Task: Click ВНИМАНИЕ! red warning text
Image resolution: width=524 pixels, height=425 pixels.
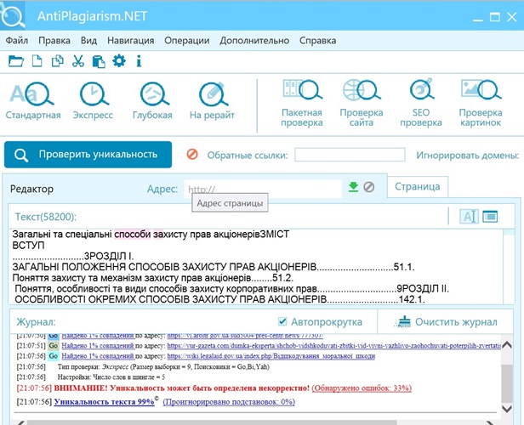Action: point(181,388)
